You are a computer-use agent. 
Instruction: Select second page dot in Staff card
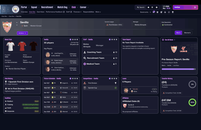coord(112,39)
